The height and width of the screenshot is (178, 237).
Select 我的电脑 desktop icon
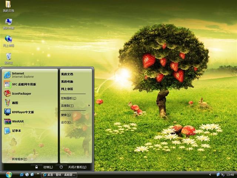click(x=8, y=24)
